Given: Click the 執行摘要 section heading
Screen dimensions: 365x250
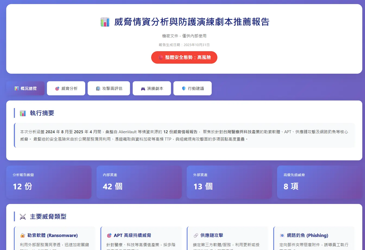Looking at the screenshot, I should coord(42,113).
